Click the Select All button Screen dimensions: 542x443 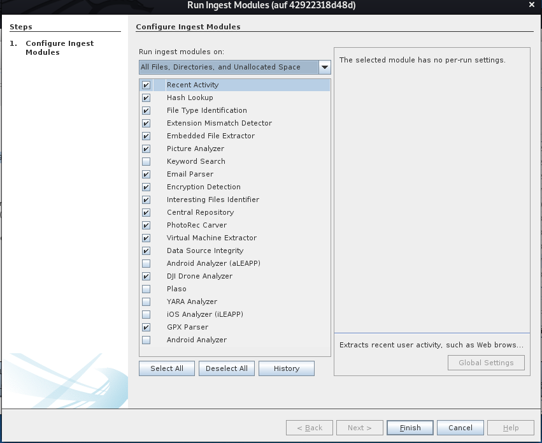(166, 368)
